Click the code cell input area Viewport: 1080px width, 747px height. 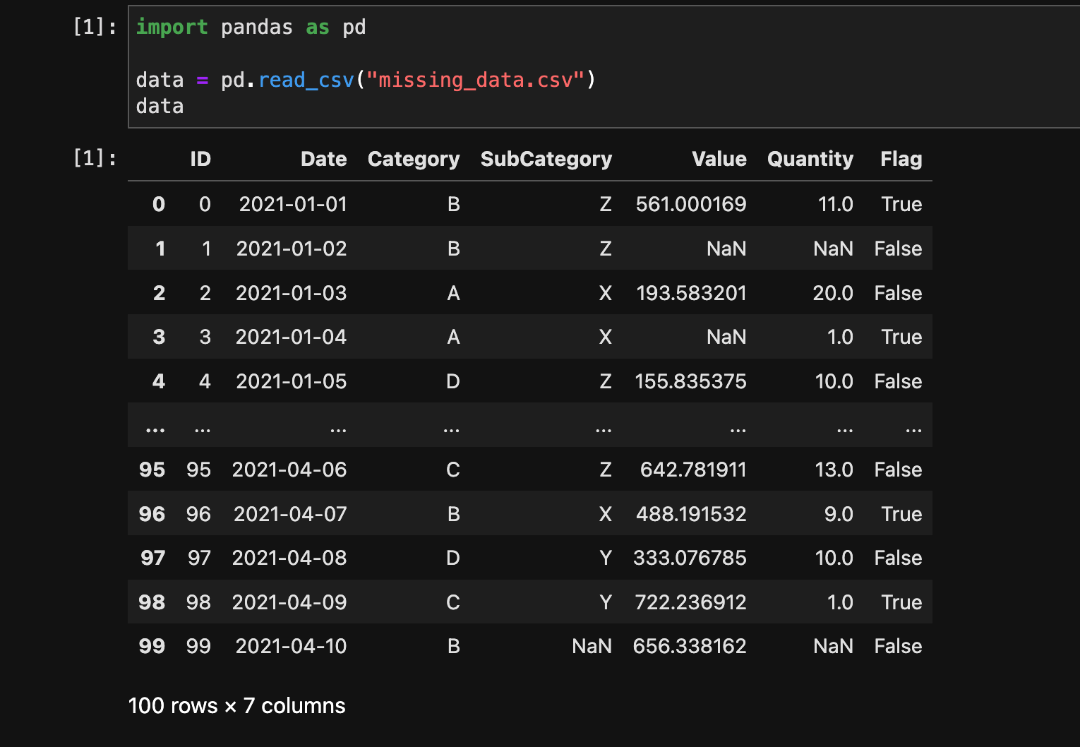click(x=604, y=66)
